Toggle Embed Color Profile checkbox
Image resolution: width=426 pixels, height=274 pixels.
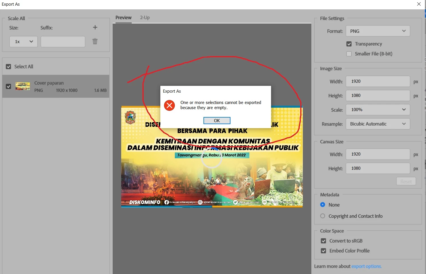(x=324, y=251)
